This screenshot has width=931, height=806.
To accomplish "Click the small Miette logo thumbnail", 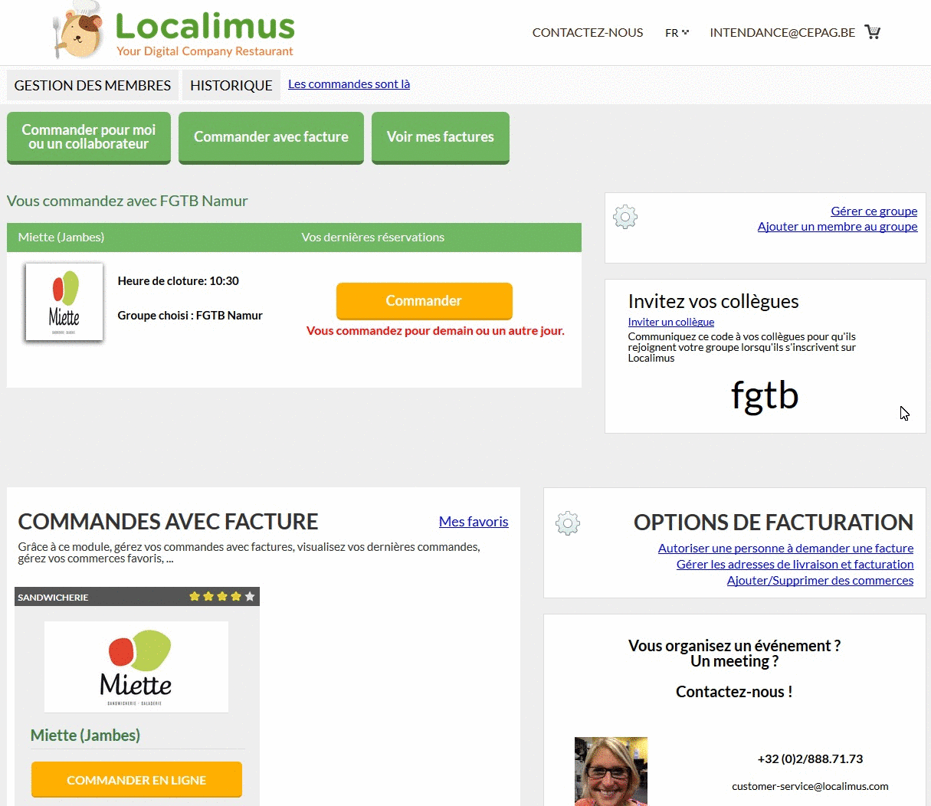I will [64, 302].
